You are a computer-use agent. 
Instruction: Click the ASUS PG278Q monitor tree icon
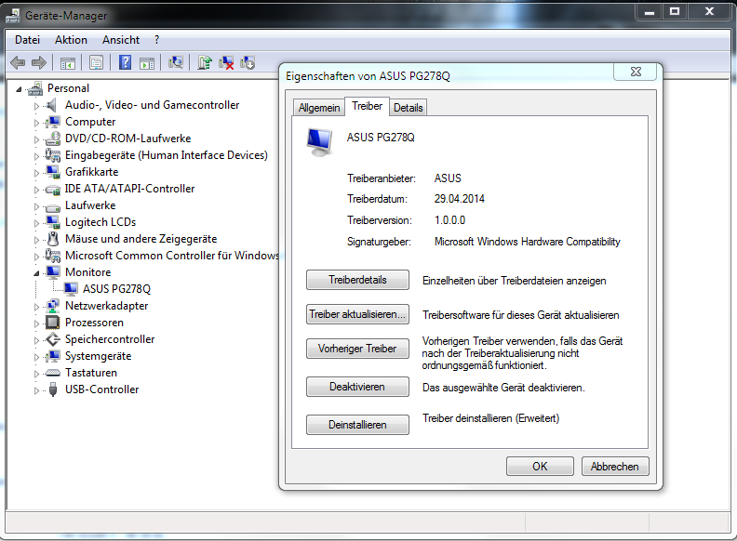click(71, 289)
